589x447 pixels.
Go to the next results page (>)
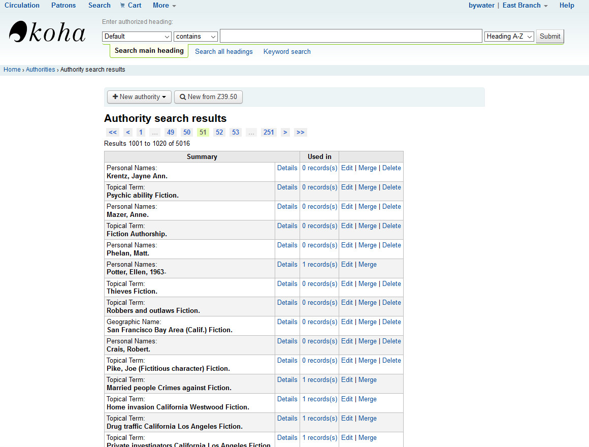click(285, 133)
